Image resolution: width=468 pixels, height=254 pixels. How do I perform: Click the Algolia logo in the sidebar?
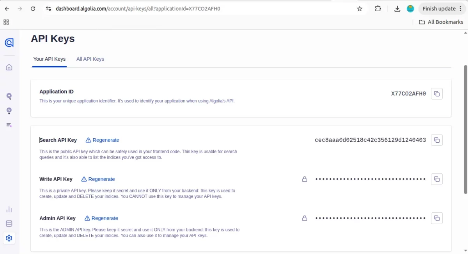[9, 42]
